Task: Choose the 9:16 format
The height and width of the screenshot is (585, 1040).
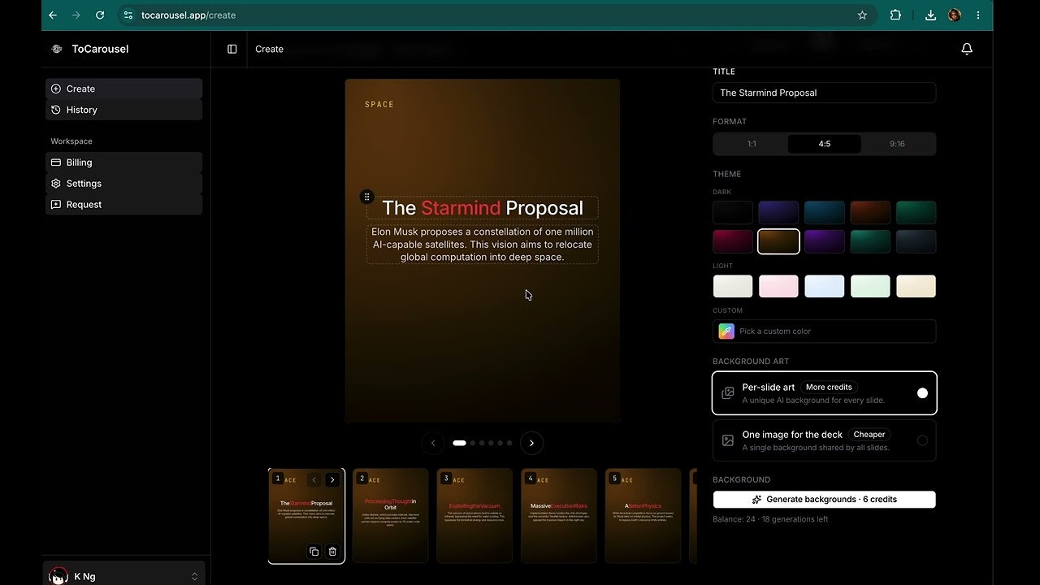Action: tap(897, 144)
